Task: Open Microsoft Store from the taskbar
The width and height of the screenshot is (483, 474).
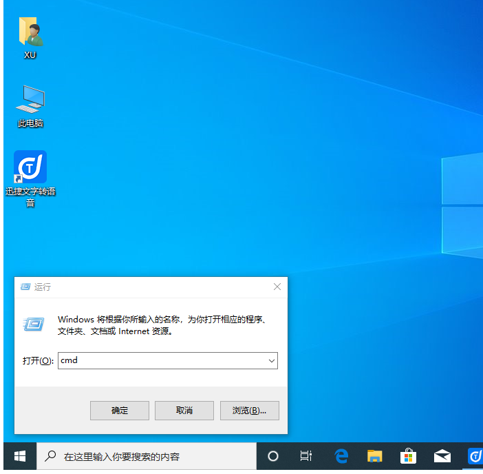Action: pos(408,456)
